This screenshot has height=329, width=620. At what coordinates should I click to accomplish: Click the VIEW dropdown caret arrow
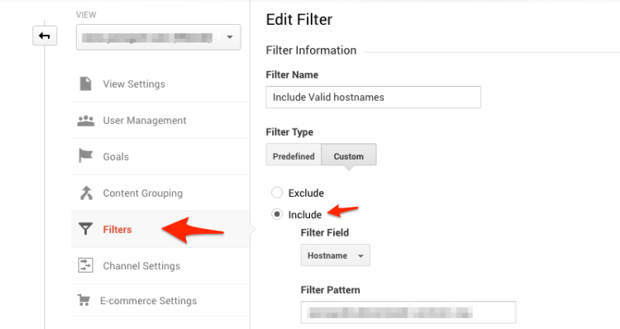click(x=229, y=37)
